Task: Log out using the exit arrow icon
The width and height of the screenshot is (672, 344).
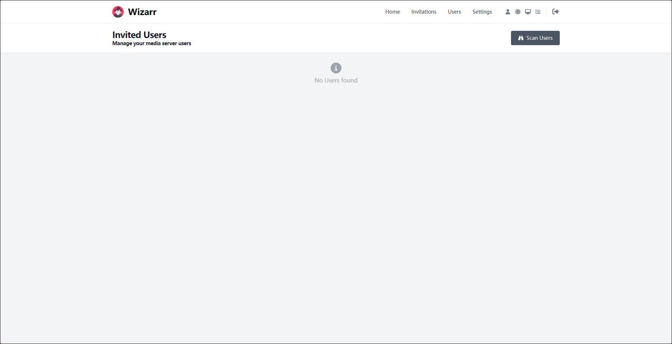Action: (555, 12)
